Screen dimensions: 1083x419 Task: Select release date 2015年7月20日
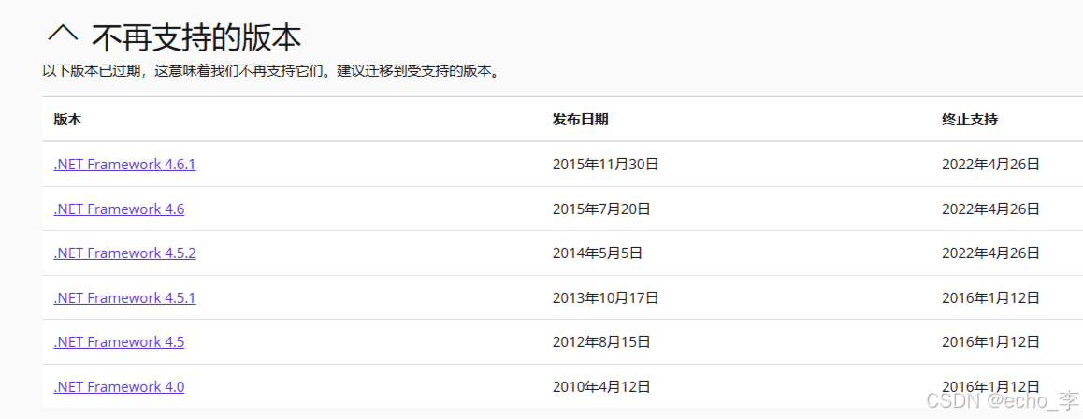(x=601, y=209)
